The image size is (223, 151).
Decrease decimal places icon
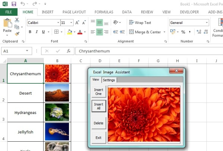pos(206,32)
